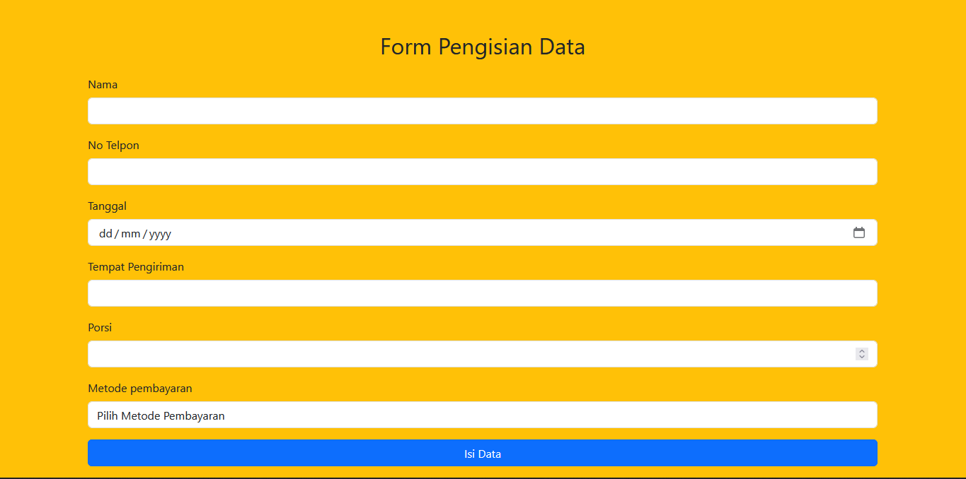Open the Pilih Metode Pembayaran dropdown
The height and width of the screenshot is (479, 966).
tap(482, 415)
